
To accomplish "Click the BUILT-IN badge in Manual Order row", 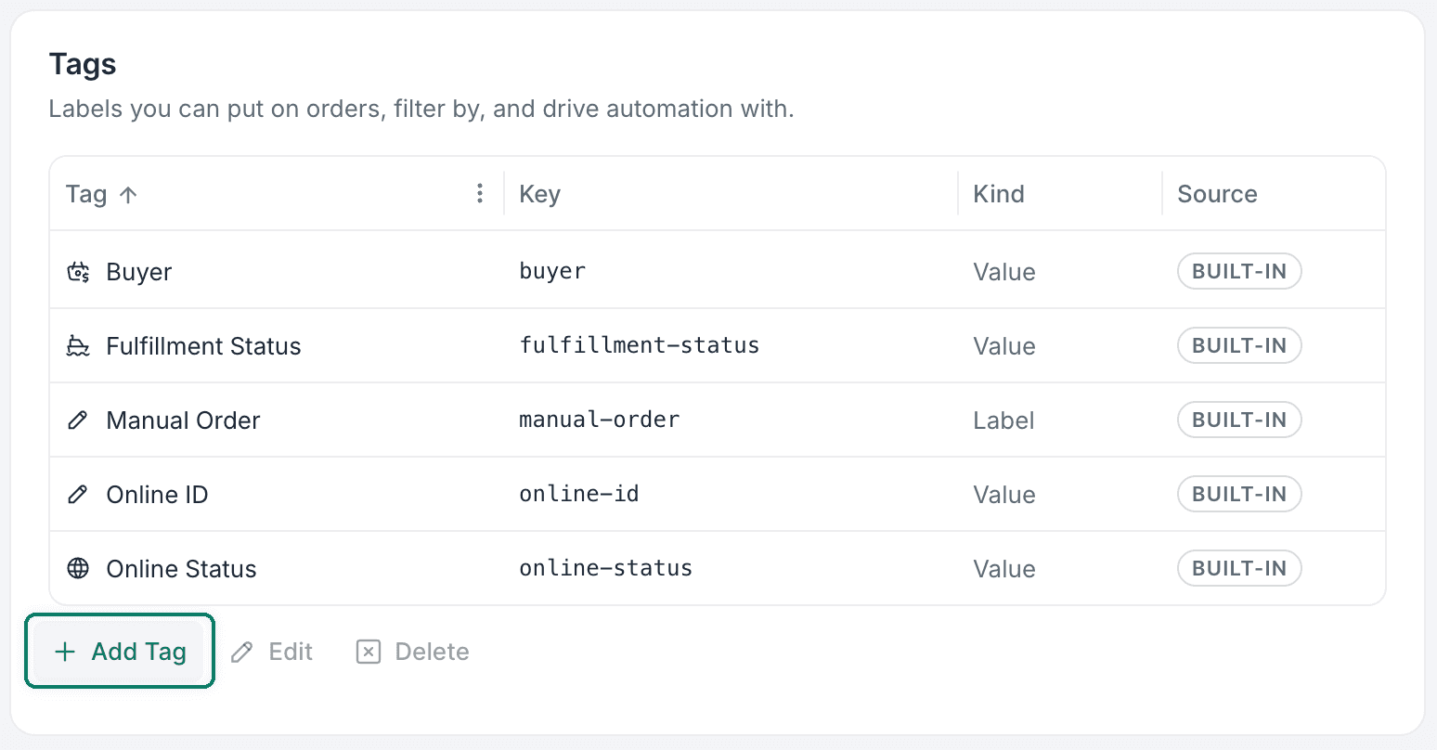I will pyautogui.click(x=1239, y=420).
